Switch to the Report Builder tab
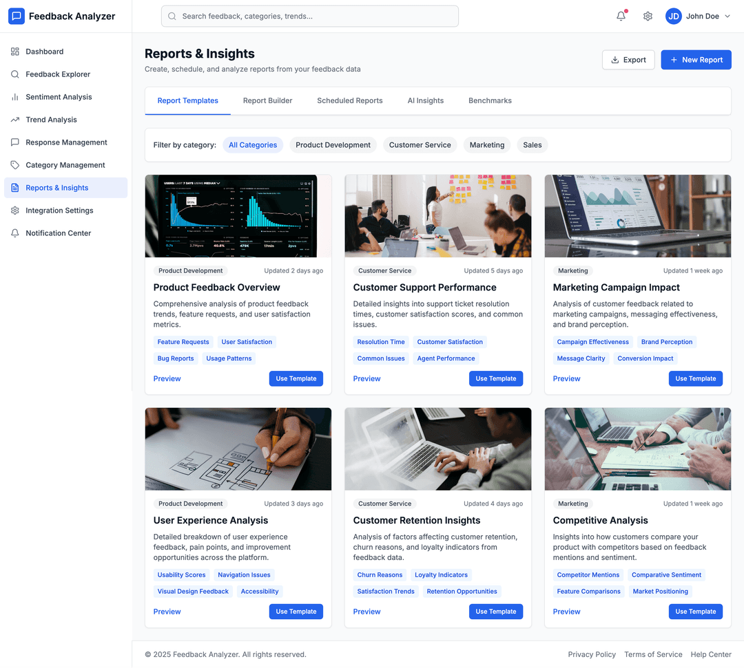 point(267,100)
